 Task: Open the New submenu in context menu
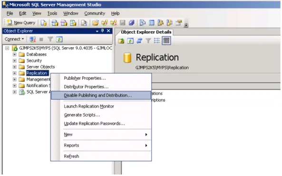click(x=101, y=135)
